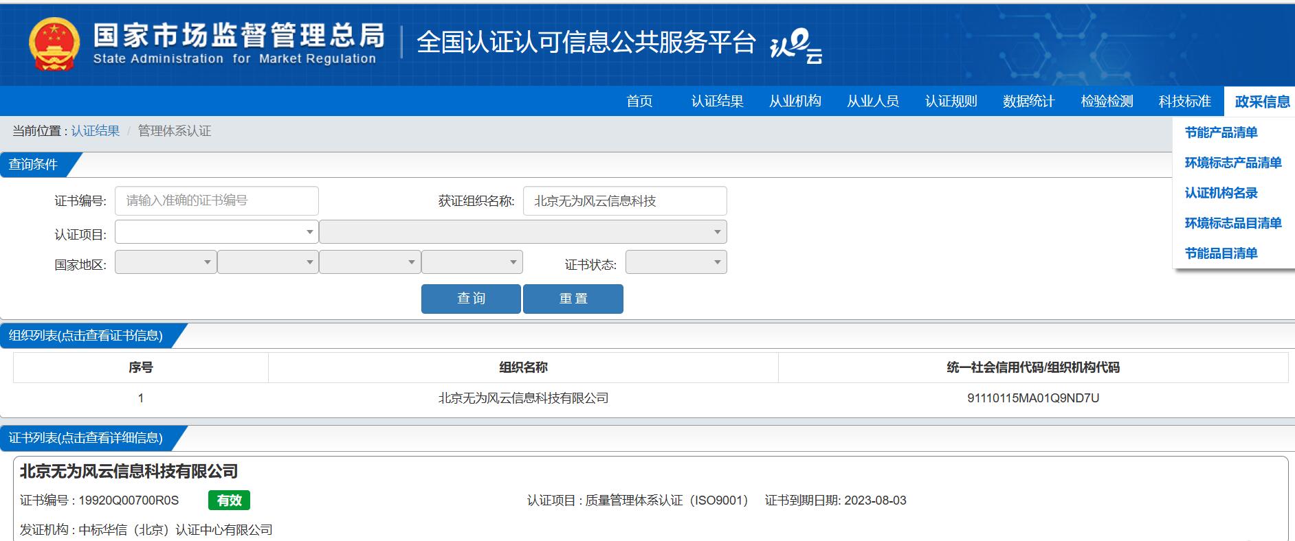Click credit code 91110115MA01Q9ND7U cell

[x=1033, y=398]
